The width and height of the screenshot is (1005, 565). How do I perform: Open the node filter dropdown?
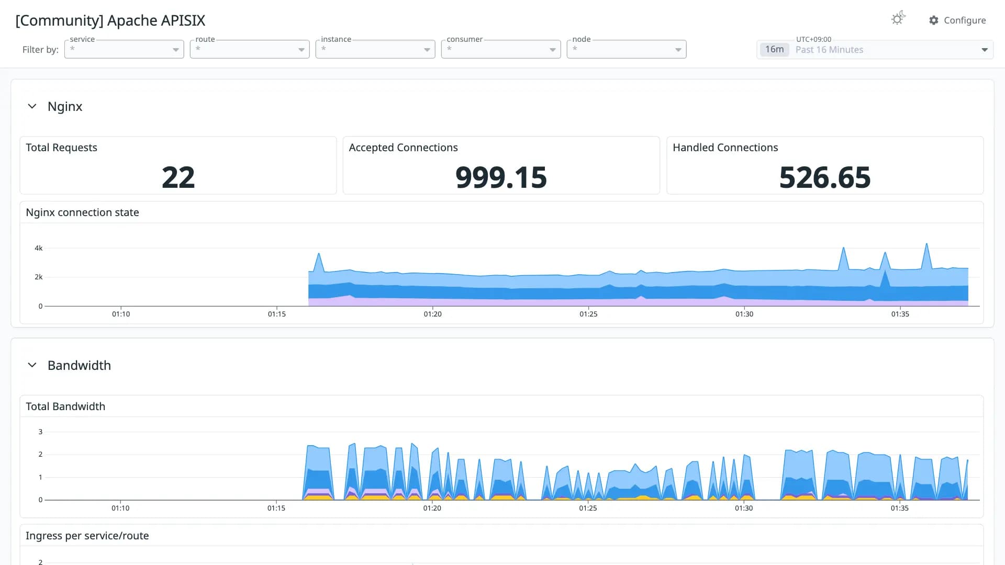627,49
